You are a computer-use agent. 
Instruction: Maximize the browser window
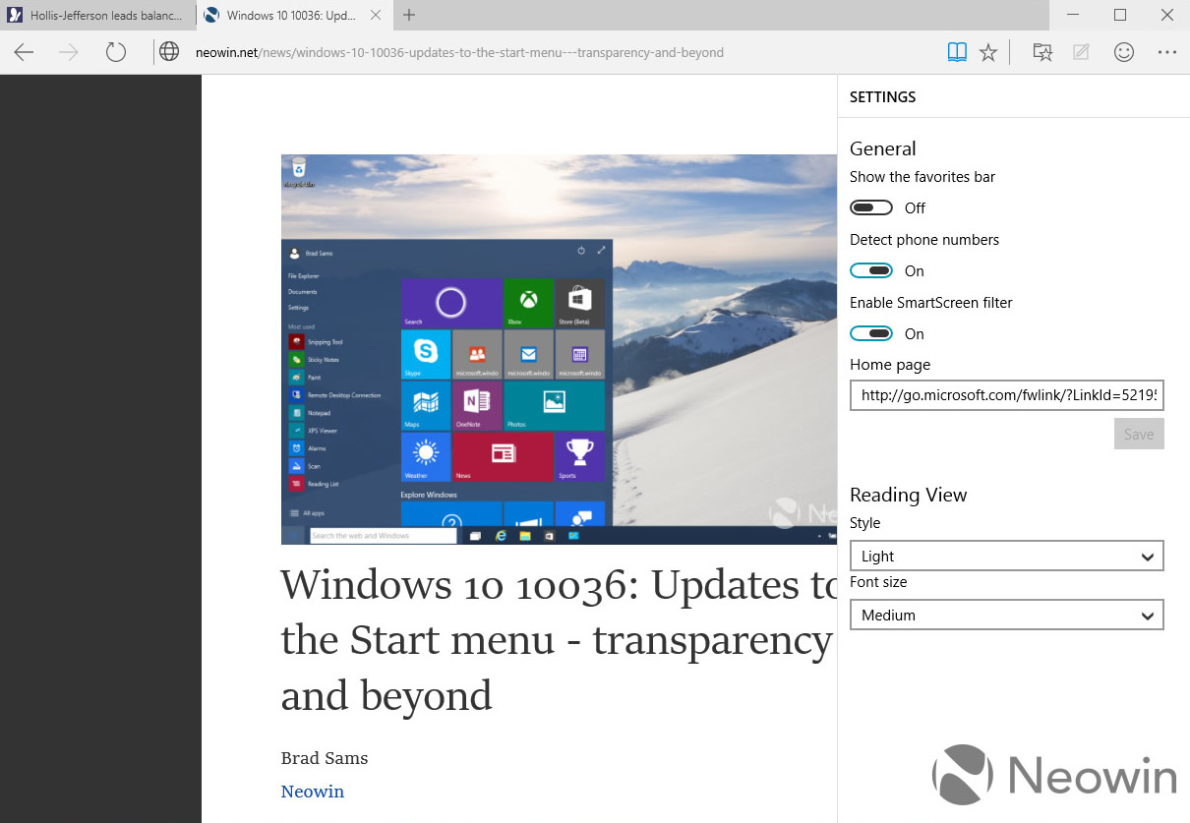point(1119,15)
